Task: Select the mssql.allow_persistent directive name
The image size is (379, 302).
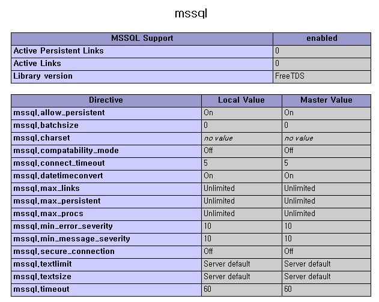Action: pos(59,113)
